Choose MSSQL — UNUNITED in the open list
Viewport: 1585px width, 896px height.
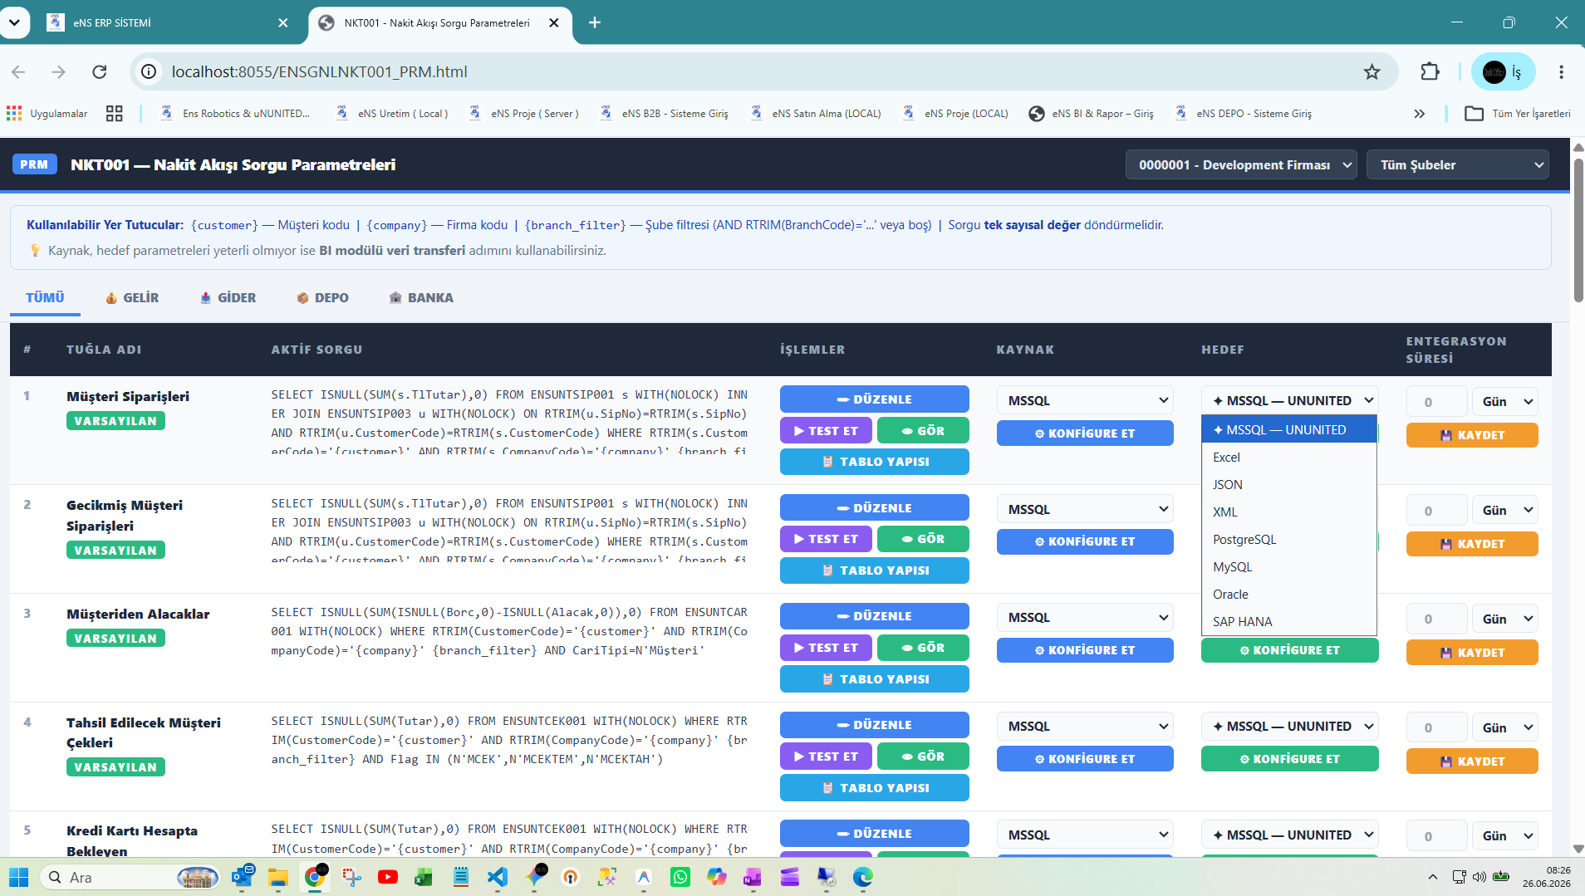(x=1289, y=430)
